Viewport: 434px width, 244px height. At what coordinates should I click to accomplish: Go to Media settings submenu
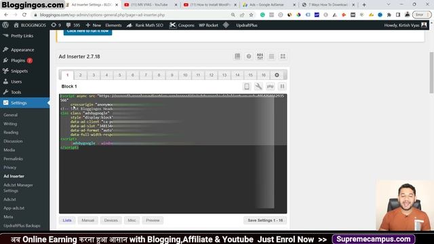pos(9,150)
